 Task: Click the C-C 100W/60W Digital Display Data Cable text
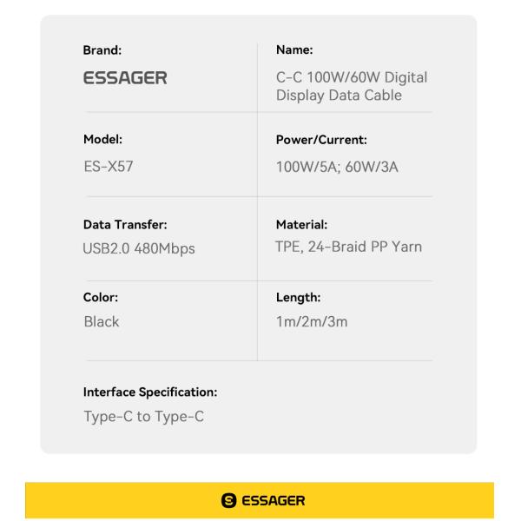pos(350,87)
